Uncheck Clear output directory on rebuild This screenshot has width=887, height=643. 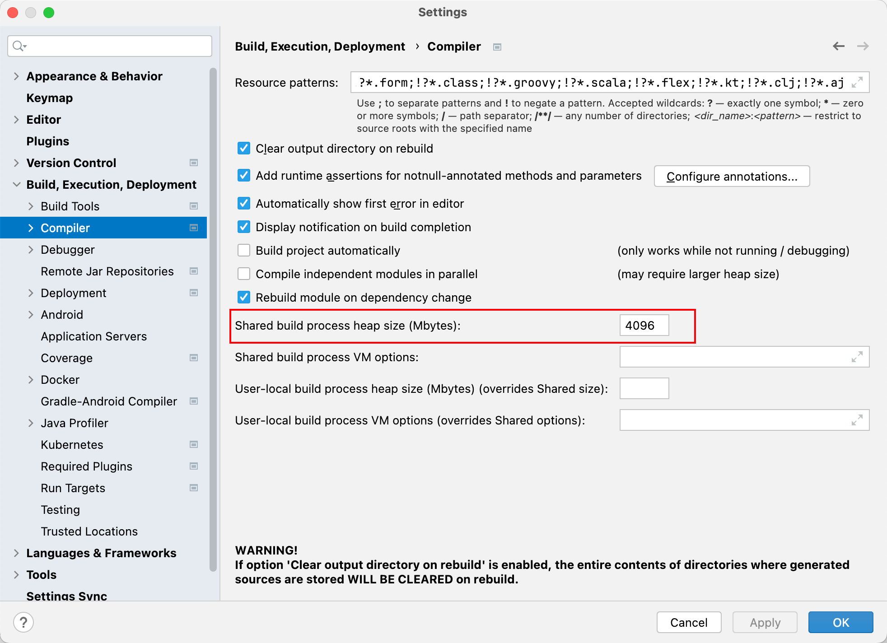click(x=244, y=149)
